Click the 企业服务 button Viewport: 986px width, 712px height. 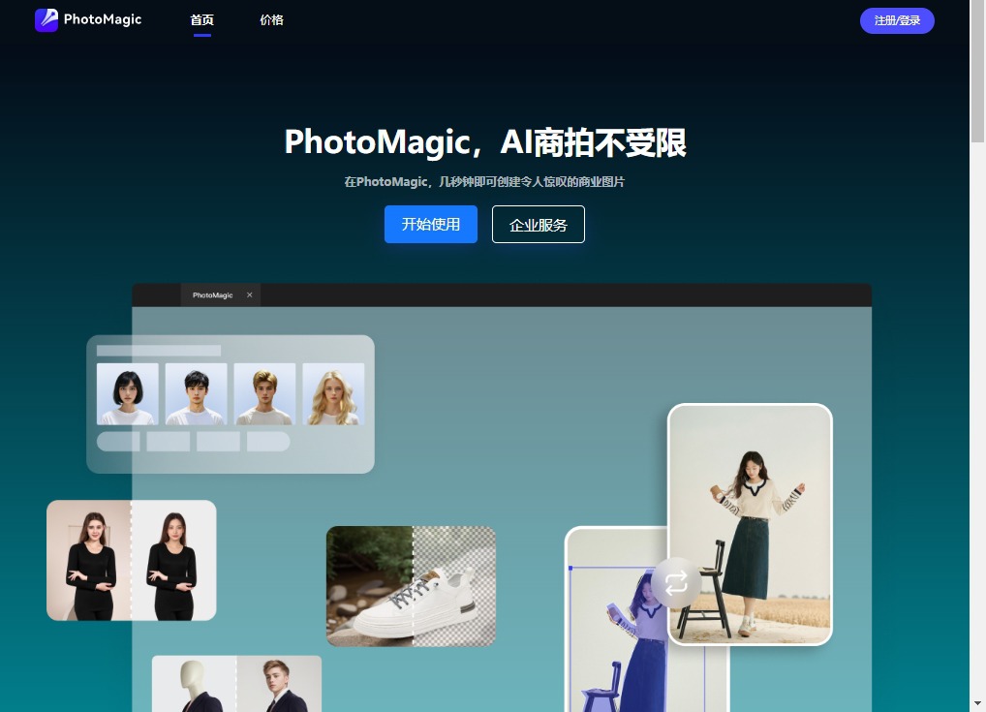coord(539,224)
